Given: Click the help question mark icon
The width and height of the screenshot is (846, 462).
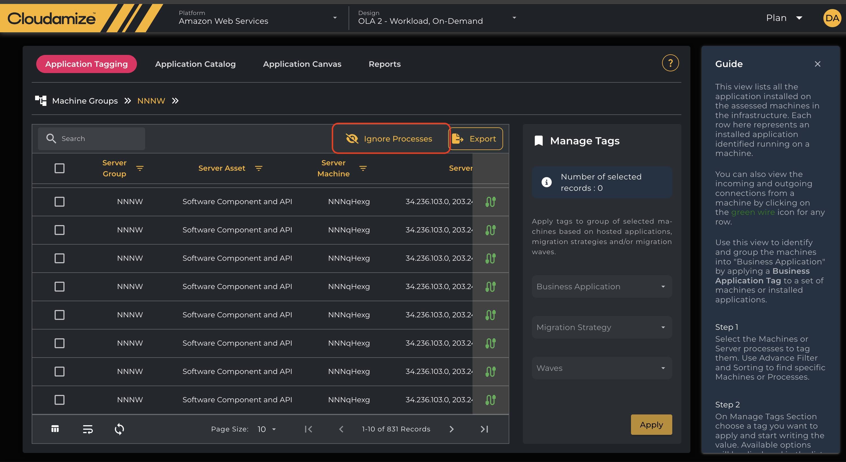Looking at the screenshot, I should [x=670, y=63].
